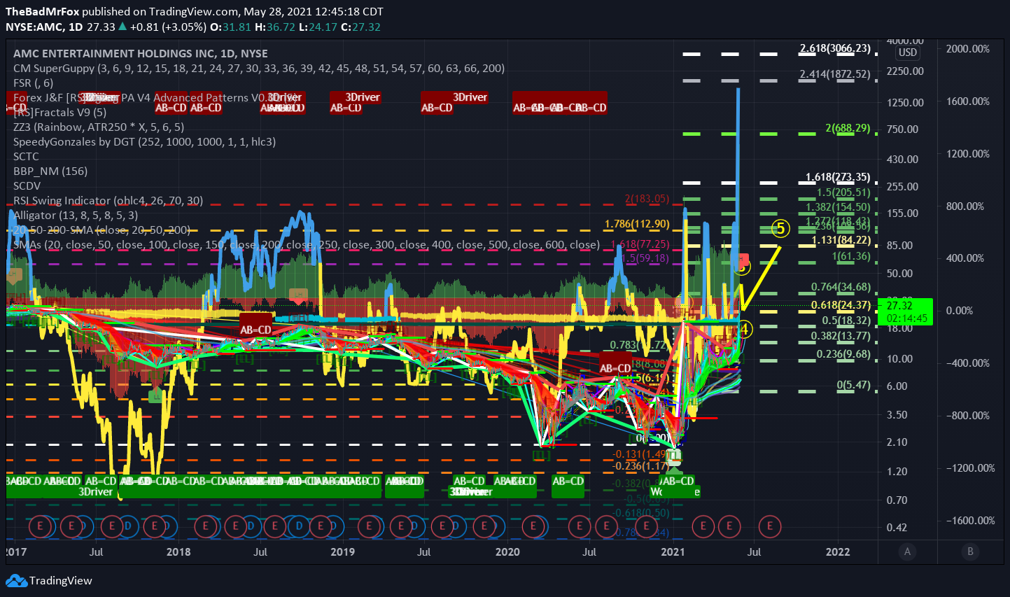Click Fibonacci level 0.618(24.37)

tap(841, 305)
